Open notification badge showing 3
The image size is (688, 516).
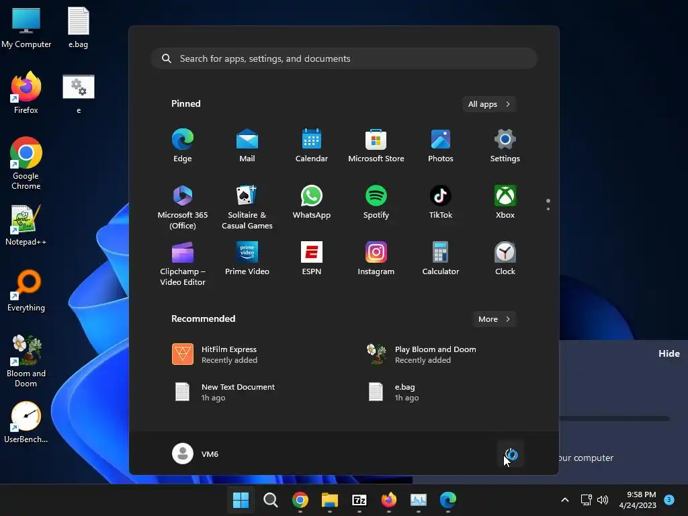click(669, 499)
